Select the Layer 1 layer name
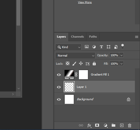Screen dimensions: 140x130 pos(82,87)
